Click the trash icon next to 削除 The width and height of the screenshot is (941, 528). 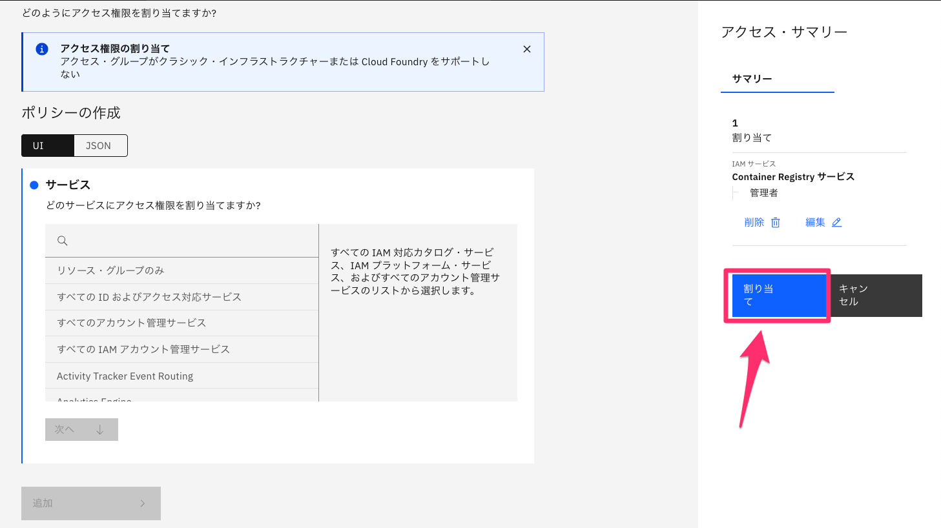coord(775,222)
